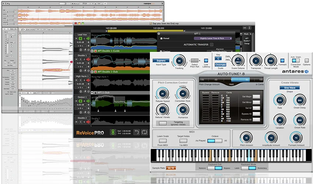Close the APT:1 panel

click(x=159, y=34)
